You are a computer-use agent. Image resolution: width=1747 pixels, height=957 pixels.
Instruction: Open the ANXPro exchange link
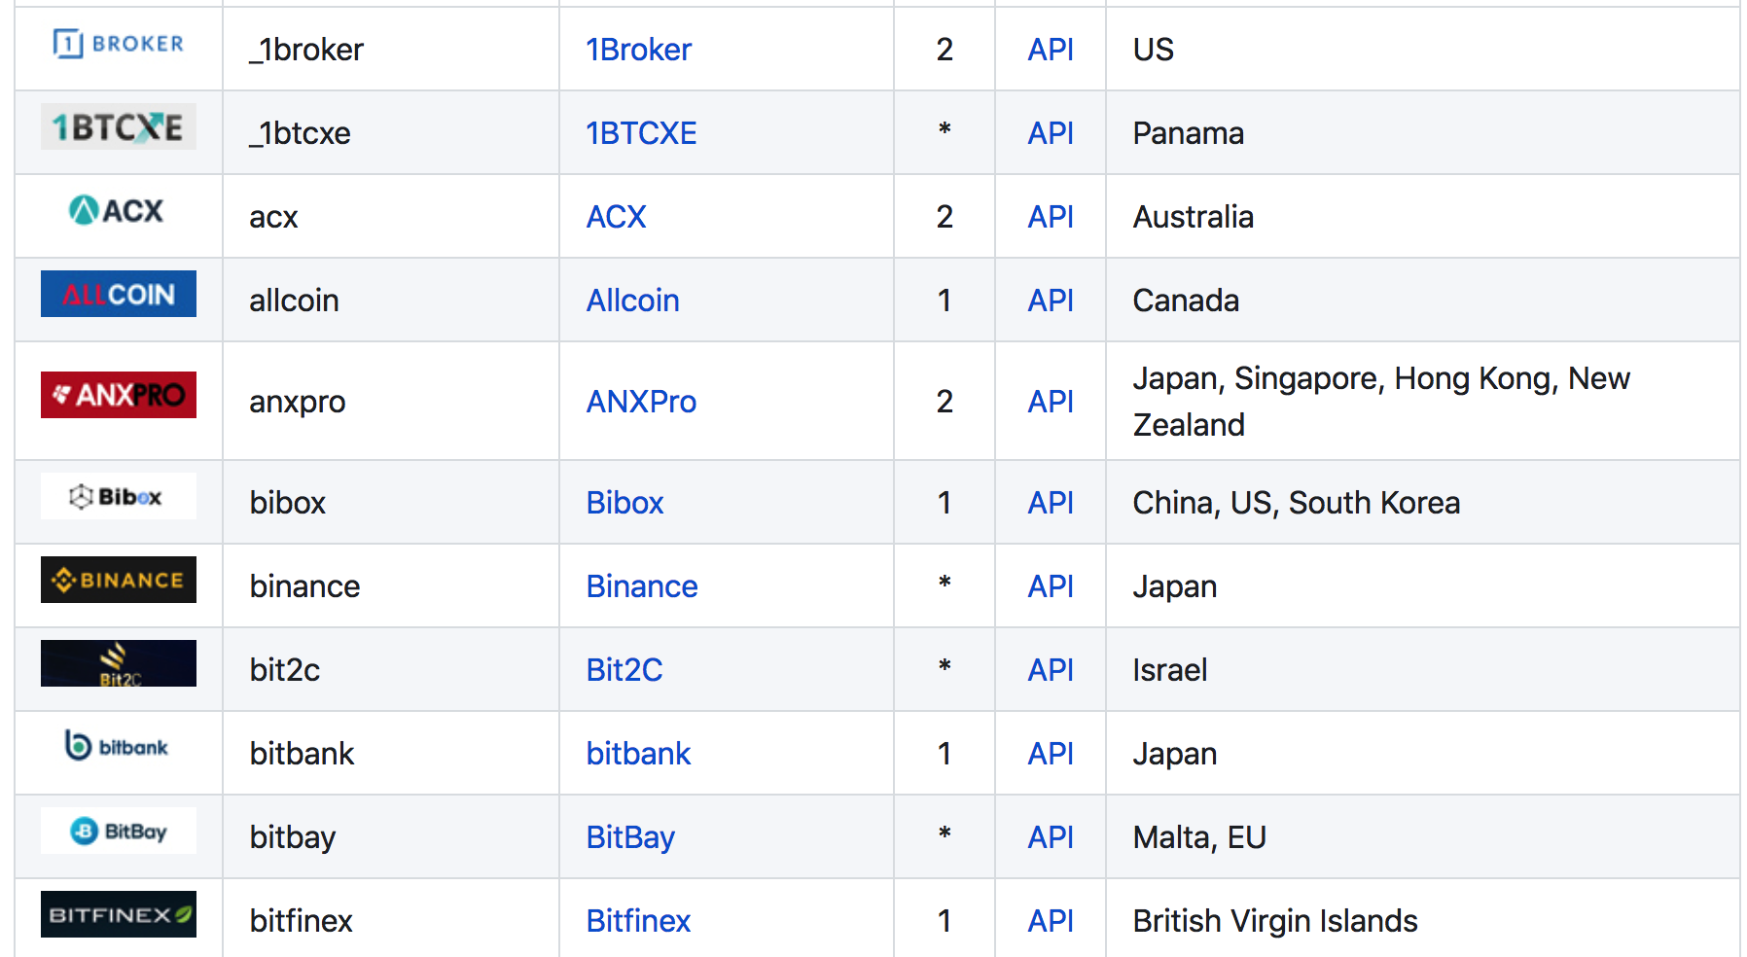click(x=641, y=402)
